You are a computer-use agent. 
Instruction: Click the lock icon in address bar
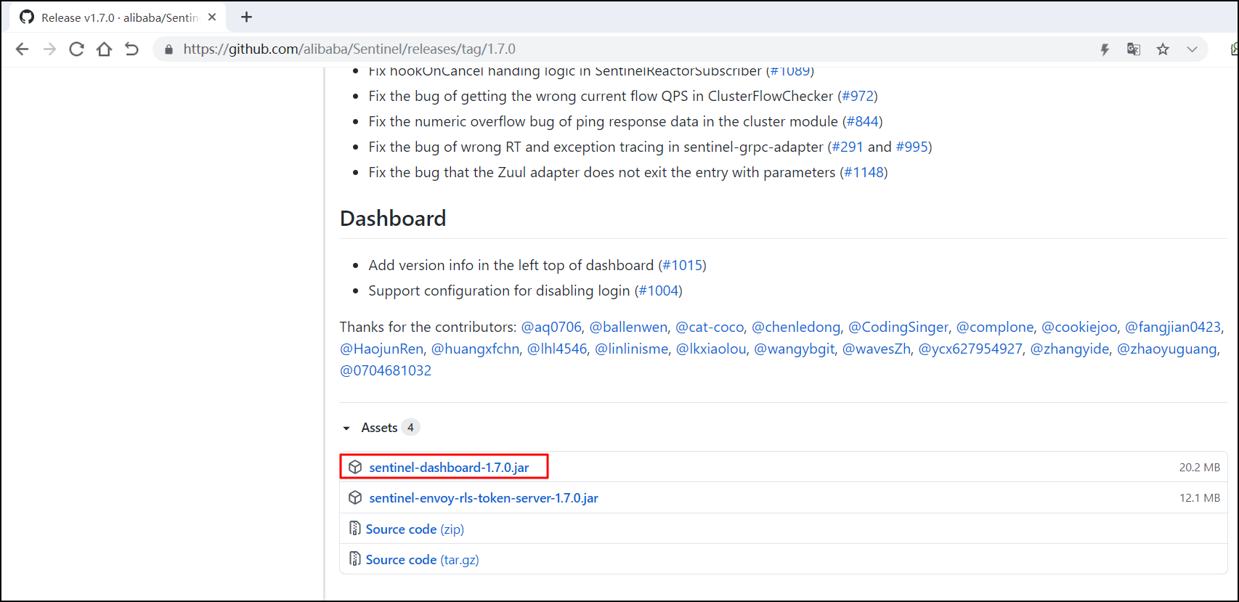click(168, 49)
